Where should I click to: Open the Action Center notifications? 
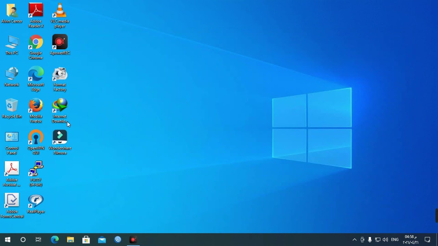pos(427,240)
